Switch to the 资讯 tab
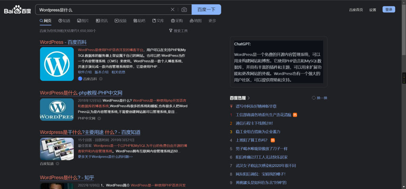 (102, 21)
